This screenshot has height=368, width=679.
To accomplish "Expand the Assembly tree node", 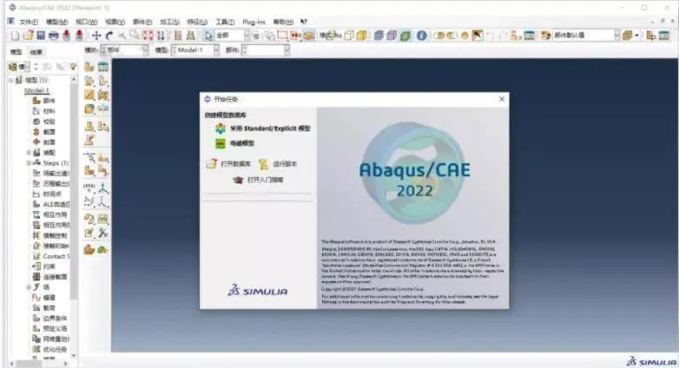I will click(x=29, y=153).
